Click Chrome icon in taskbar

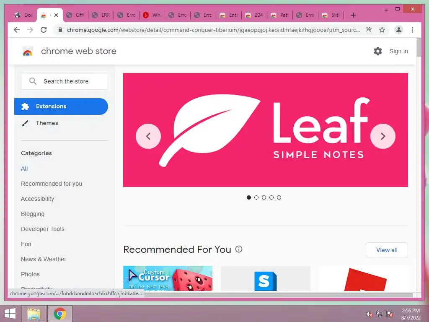60,314
